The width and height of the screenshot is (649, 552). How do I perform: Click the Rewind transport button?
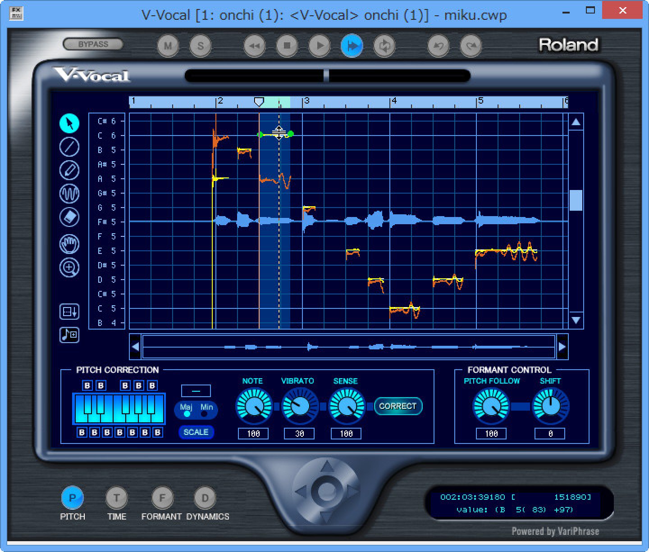click(x=255, y=46)
